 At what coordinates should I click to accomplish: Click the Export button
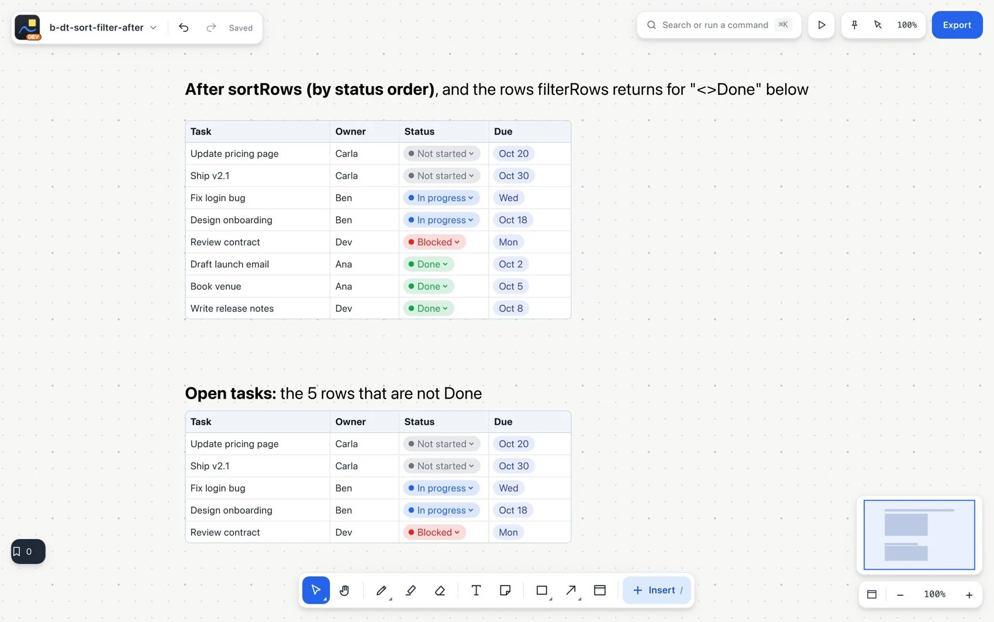point(957,25)
